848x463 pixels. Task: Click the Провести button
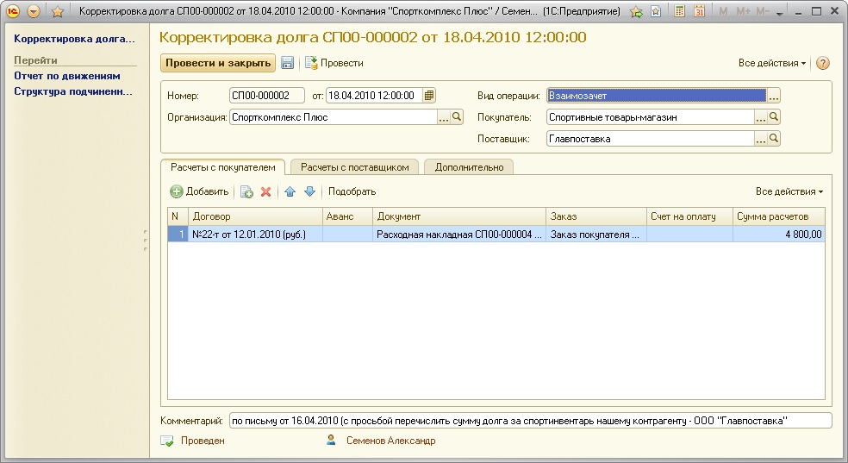coord(334,63)
